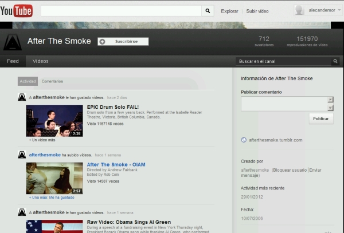Click the 'After The Smoke' channel title
Viewport: 344px width, 233px height.
tap(59, 41)
